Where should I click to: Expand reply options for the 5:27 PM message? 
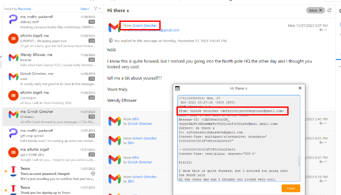pos(326,30)
